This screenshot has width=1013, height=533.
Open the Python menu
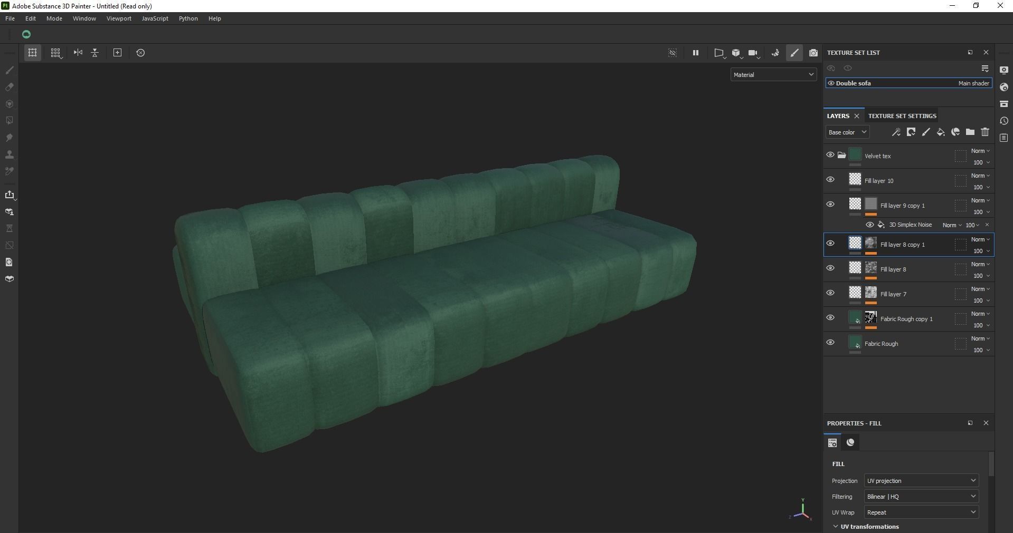pyautogui.click(x=188, y=18)
